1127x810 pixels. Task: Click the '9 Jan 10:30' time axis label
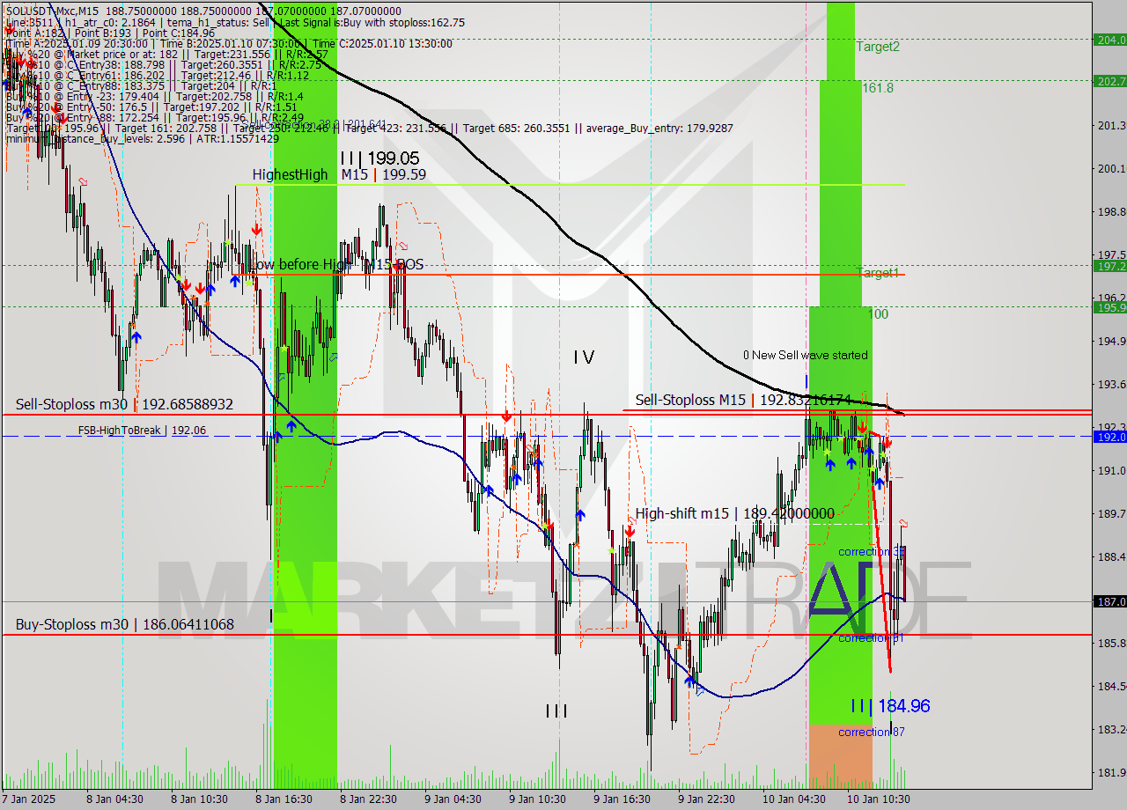537,799
